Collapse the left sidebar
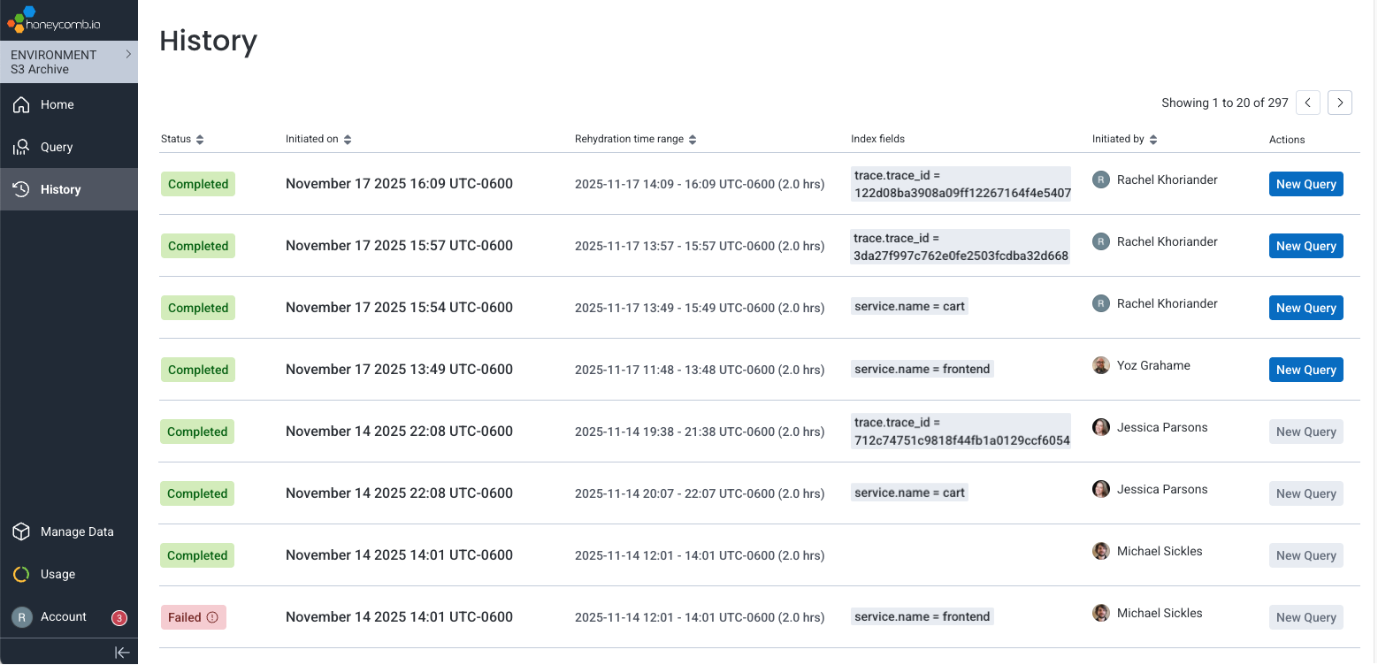This screenshot has height=665, width=1378. point(122,652)
